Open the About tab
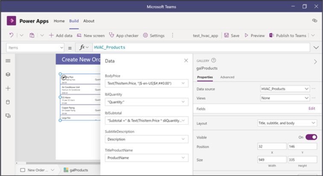The image size is (323, 176). pos(89,21)
